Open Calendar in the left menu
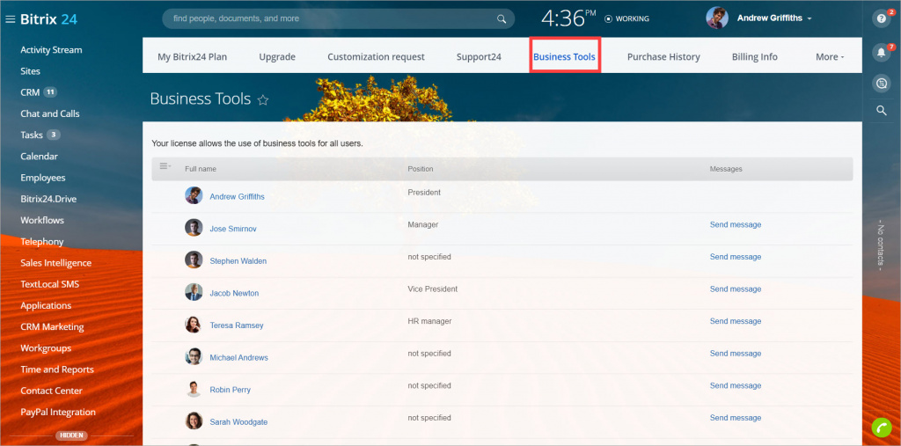 pos(39,157)
